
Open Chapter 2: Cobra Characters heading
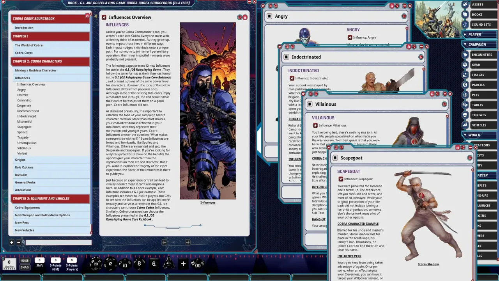[x=50, y=61]
